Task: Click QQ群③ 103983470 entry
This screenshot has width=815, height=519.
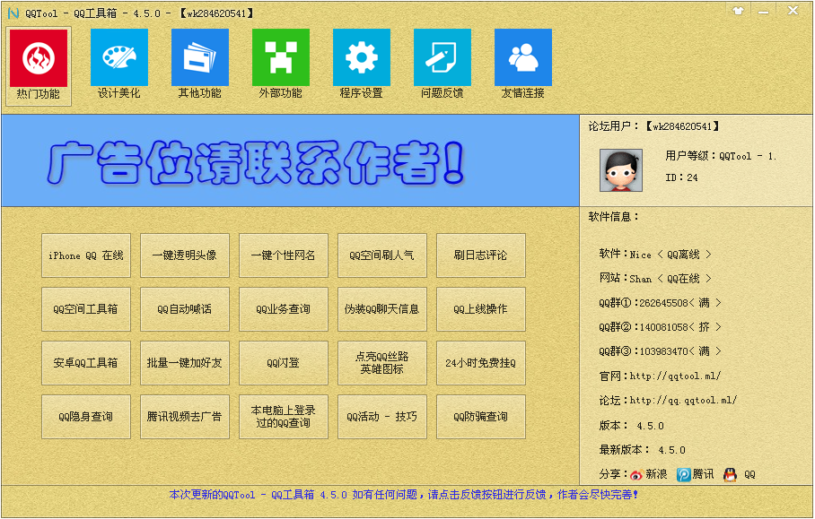Action: (x=660, y=351)
